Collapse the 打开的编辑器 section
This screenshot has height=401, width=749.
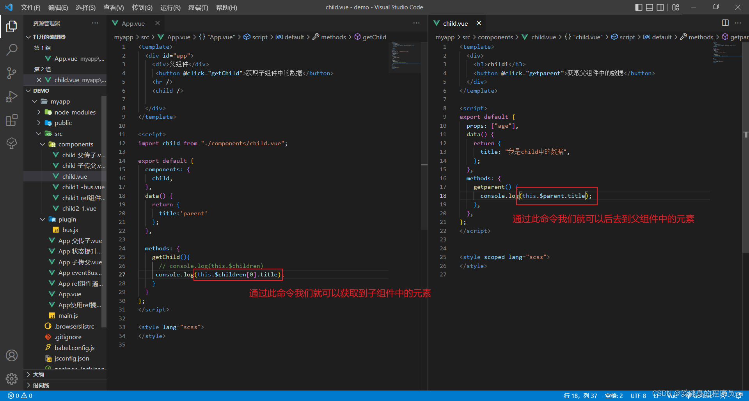click(x=50, y=37)
